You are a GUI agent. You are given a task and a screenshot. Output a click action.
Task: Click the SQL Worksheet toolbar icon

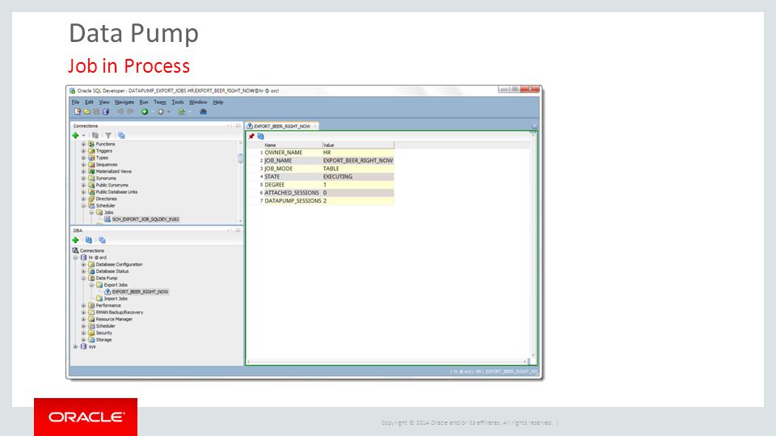pos(182,111)
